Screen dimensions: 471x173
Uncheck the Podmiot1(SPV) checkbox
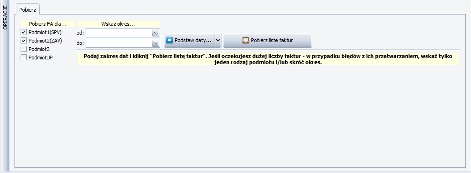point(23,32)
